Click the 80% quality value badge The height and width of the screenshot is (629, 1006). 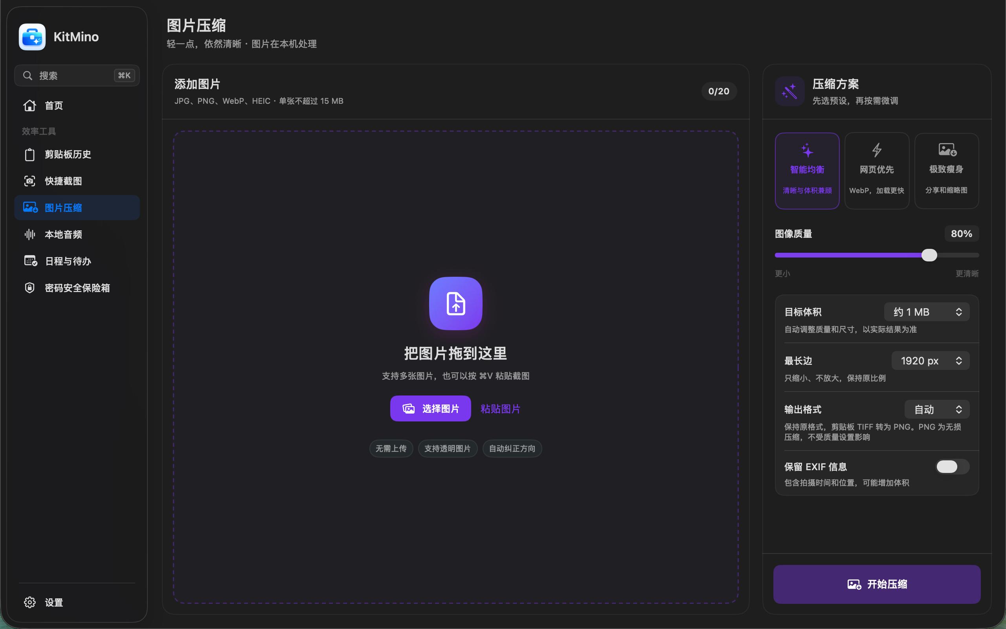pyautogui.click(x=962, y=234)
